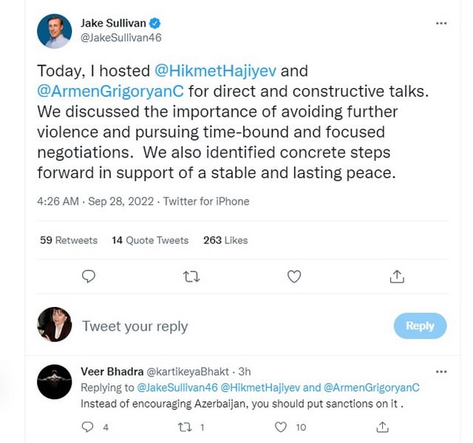Screen dimensions: 473x443
Task: Open more options on Jake Sullivan's tweet
Action: coord(441,23)
